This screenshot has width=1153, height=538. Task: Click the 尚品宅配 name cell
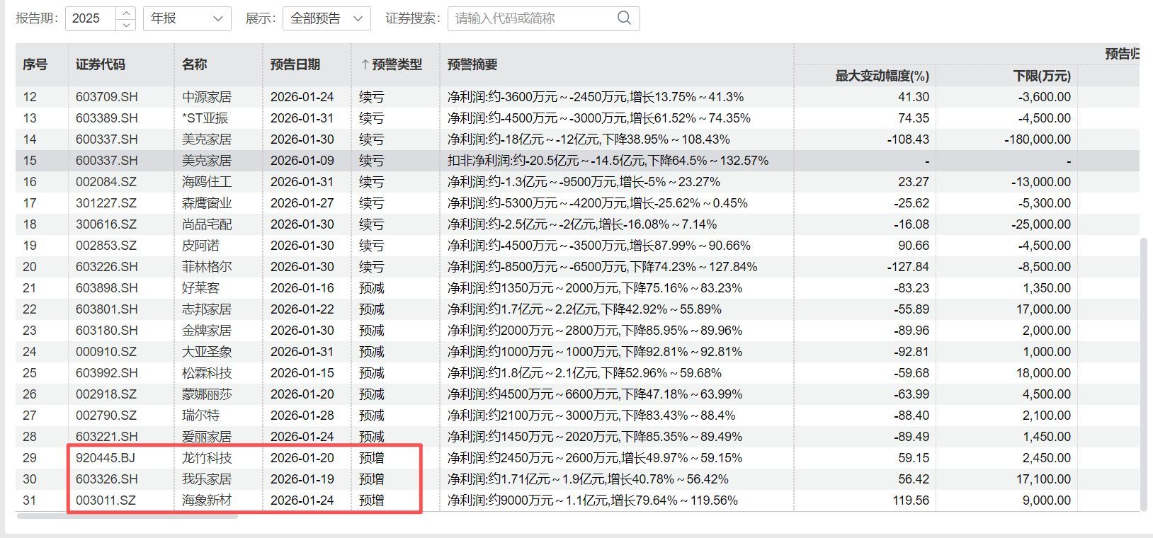[x=207, y=224]
